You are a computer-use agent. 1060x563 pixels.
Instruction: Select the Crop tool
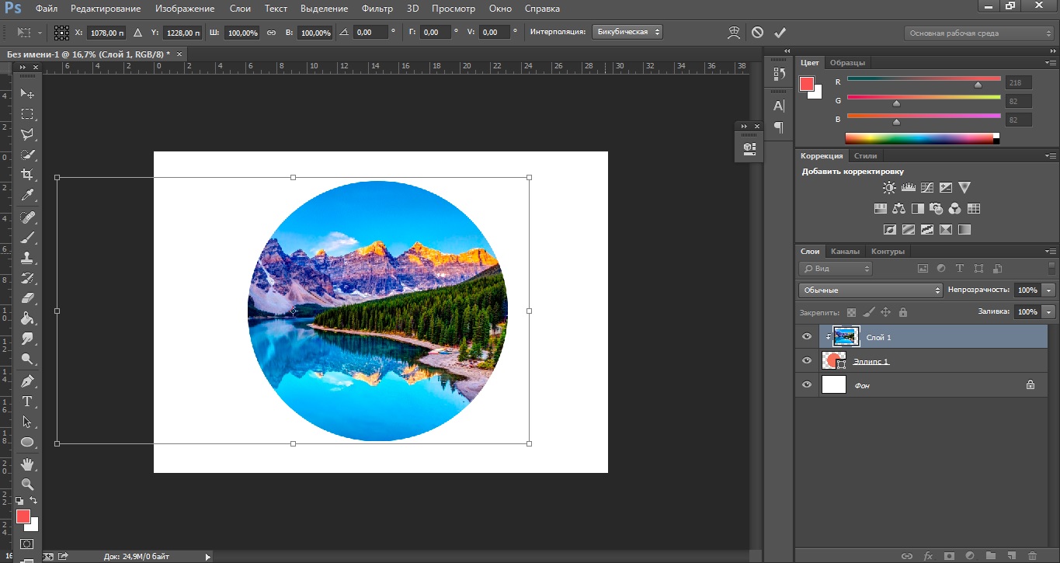pos(27,175)
